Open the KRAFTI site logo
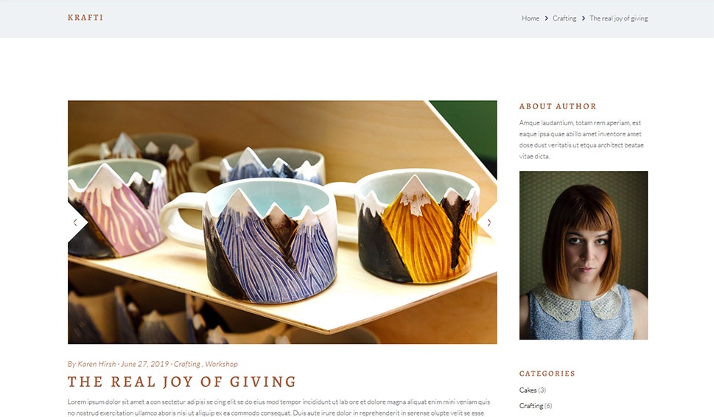 click(85, 18)
